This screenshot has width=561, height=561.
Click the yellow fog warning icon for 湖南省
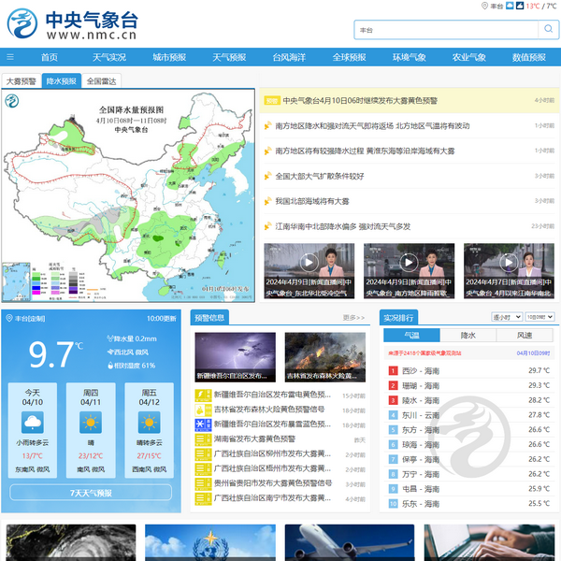click(199, 439)
